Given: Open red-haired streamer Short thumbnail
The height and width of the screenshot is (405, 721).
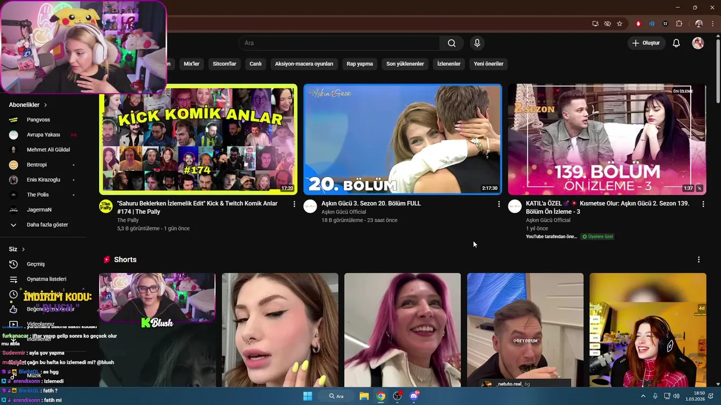Looking at the screenshot, I should [x=648, y=330].
